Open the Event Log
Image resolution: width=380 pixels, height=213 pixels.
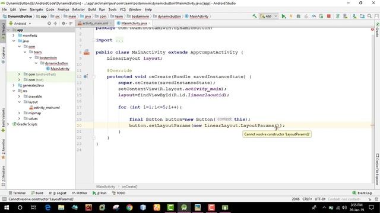362,193
